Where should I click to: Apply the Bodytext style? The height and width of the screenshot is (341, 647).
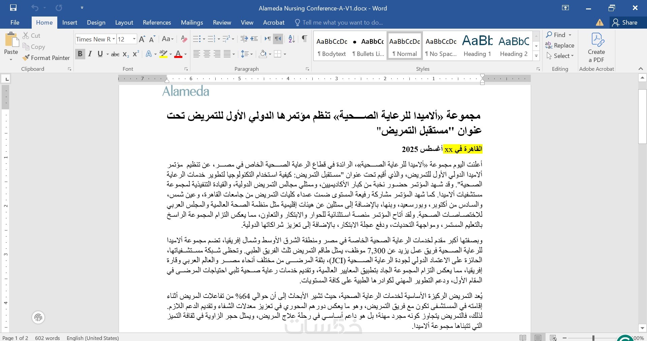click(332, 46)
